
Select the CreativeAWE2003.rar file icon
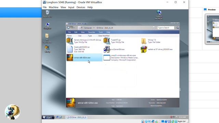click(70, 49)
